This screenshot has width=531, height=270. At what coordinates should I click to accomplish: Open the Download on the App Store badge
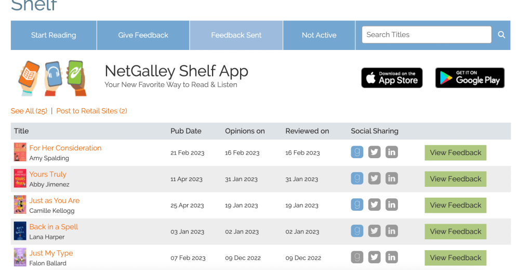(x=392, y=78)
